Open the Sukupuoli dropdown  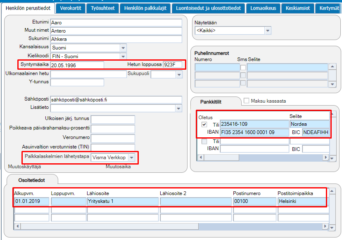coord(179,75)
